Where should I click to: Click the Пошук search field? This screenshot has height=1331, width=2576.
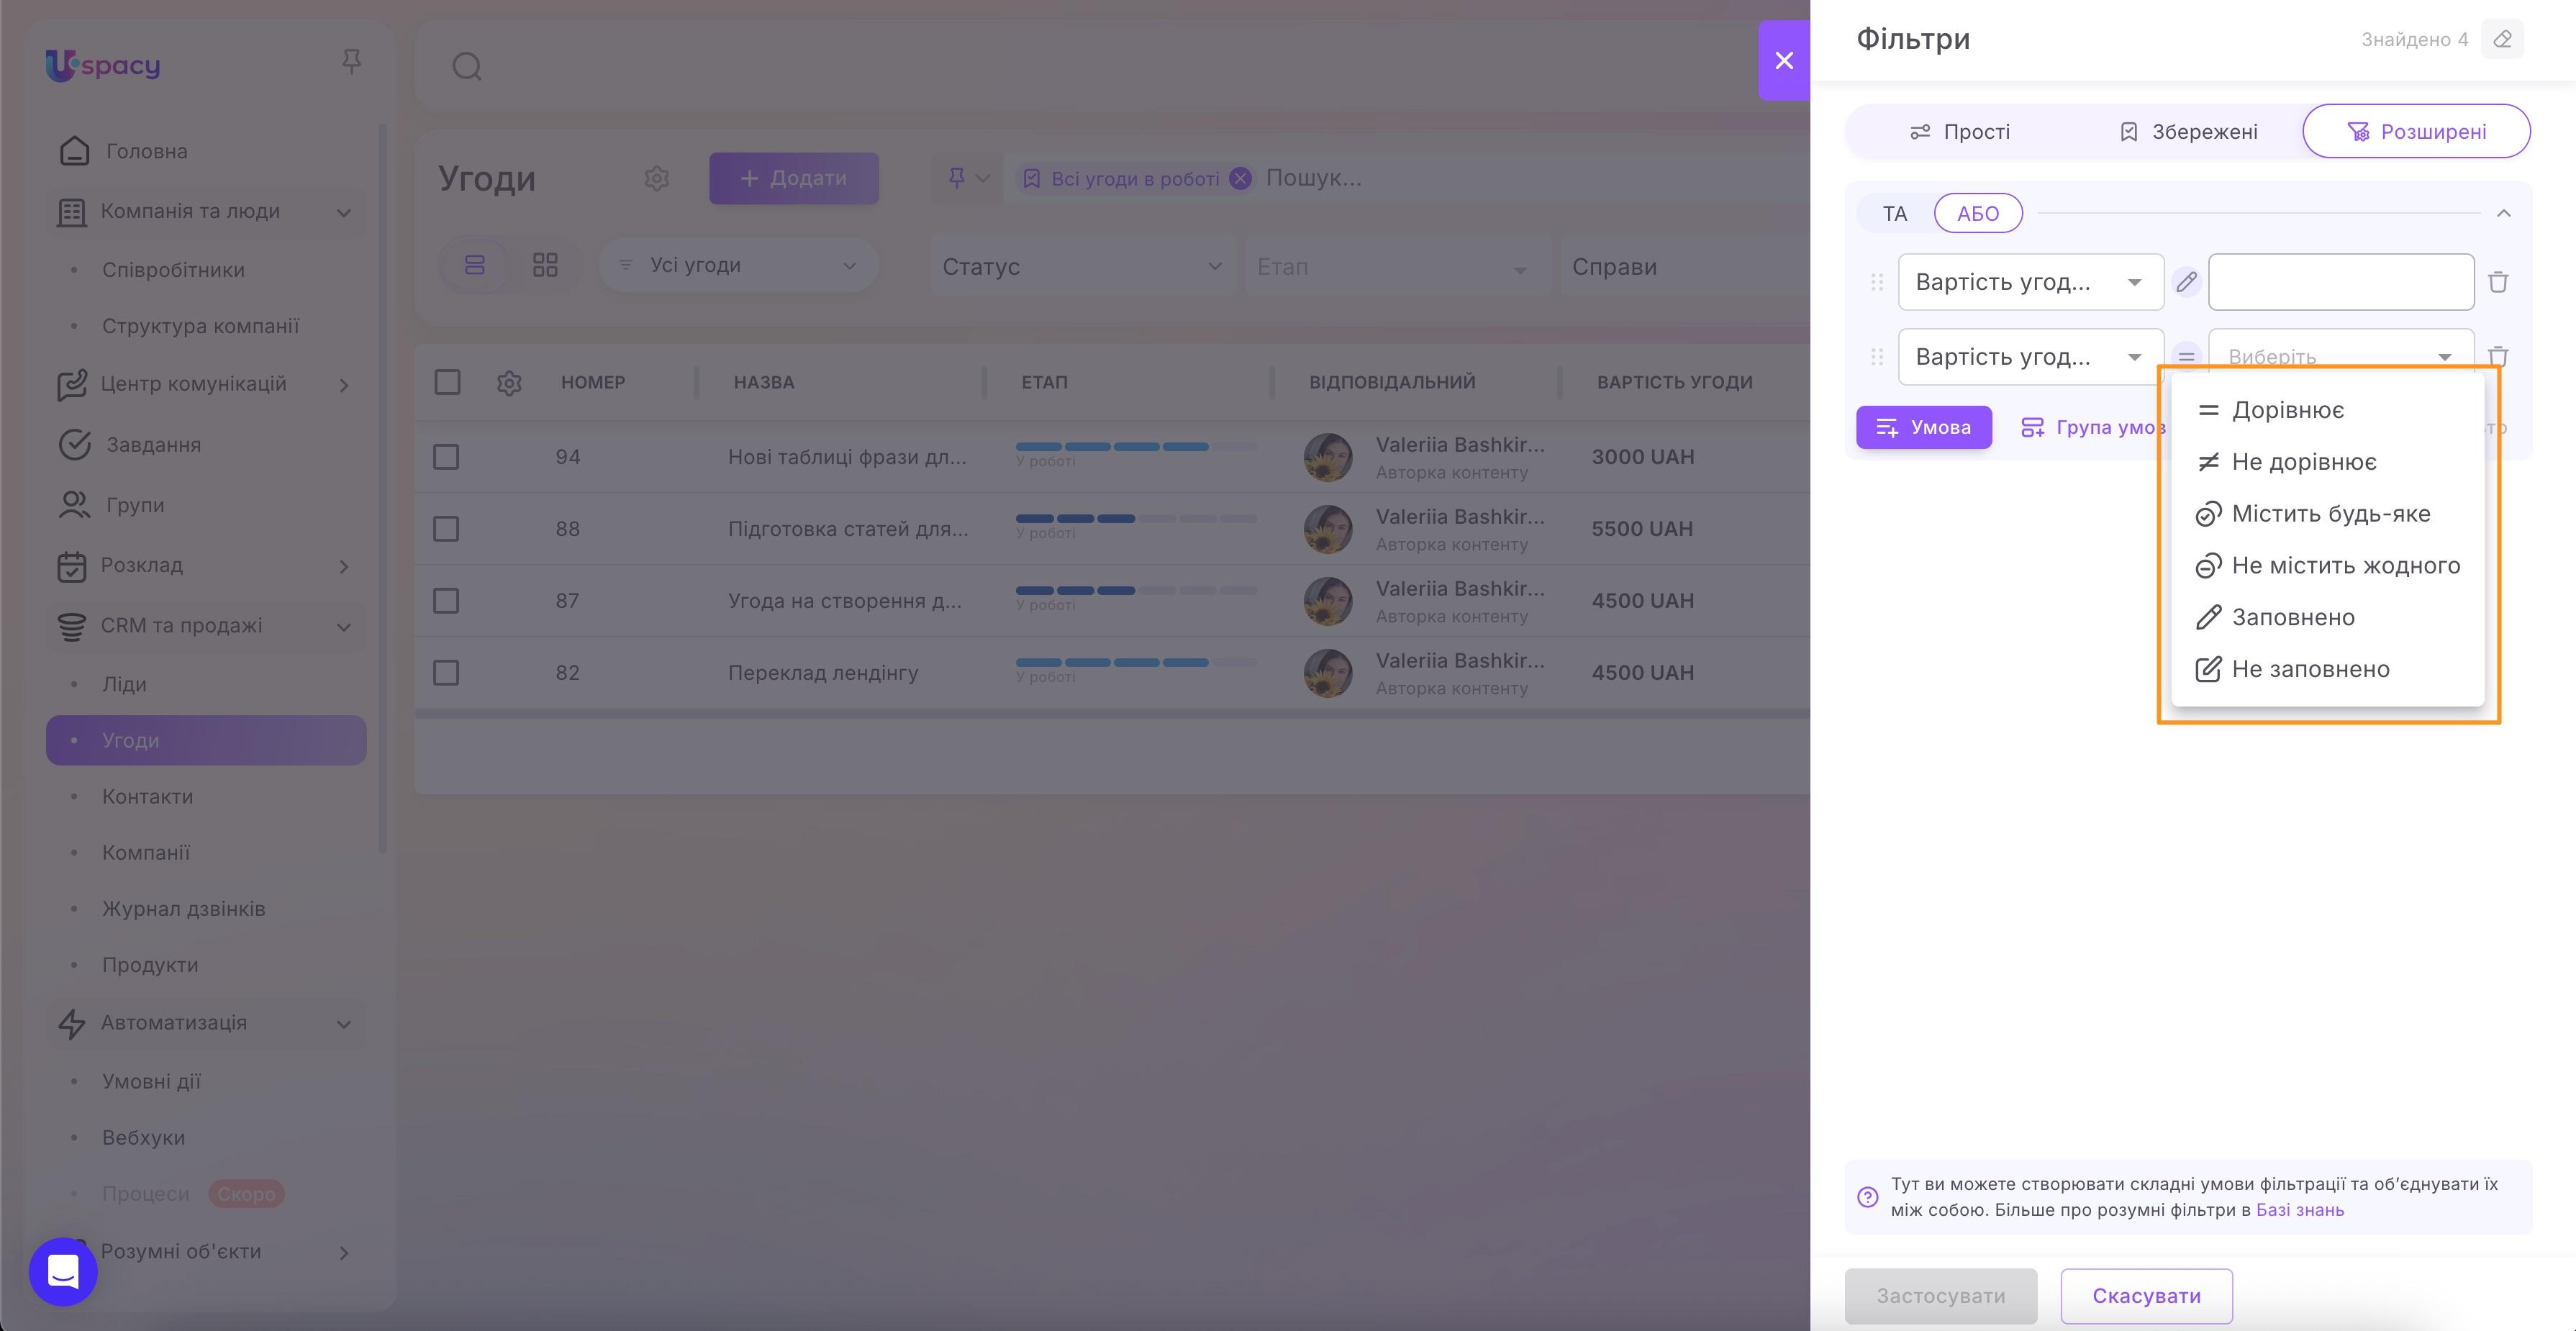point(1313,178)
